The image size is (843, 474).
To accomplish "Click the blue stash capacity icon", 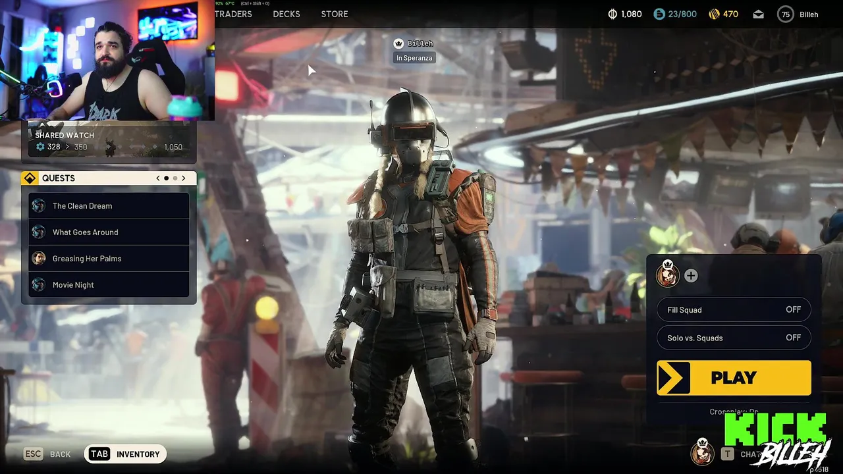I will pos(659,14).
